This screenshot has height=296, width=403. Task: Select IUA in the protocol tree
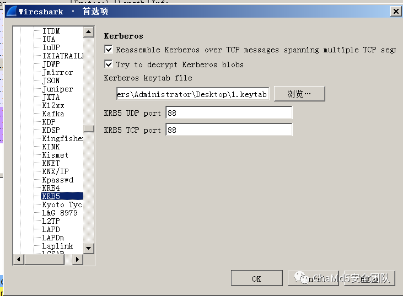(x=49, y=39)
